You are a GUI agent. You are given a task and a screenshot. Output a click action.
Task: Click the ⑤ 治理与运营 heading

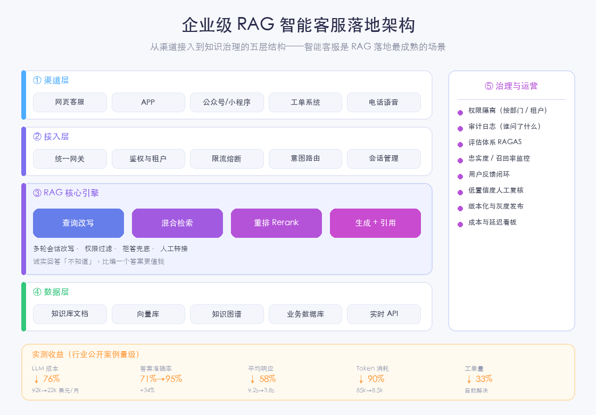click(x=511, y=86)
